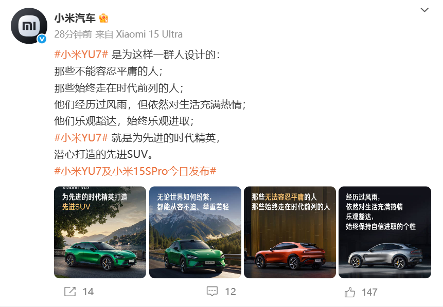Image resolution: width=443 pixels, height=307 pixels.
Task: Click the comment count 12
Action: 231,292
